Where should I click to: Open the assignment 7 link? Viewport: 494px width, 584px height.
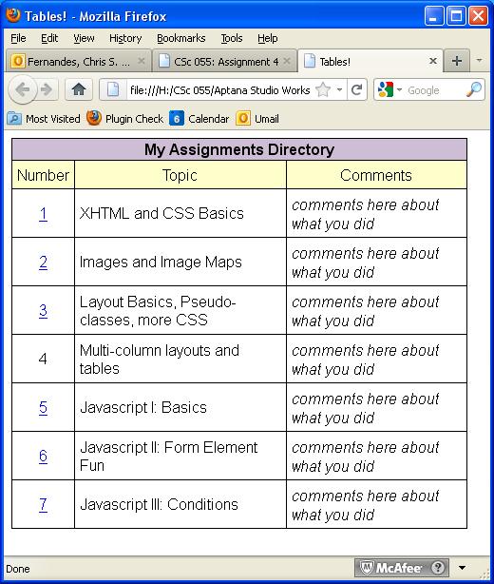coord(43,504)
